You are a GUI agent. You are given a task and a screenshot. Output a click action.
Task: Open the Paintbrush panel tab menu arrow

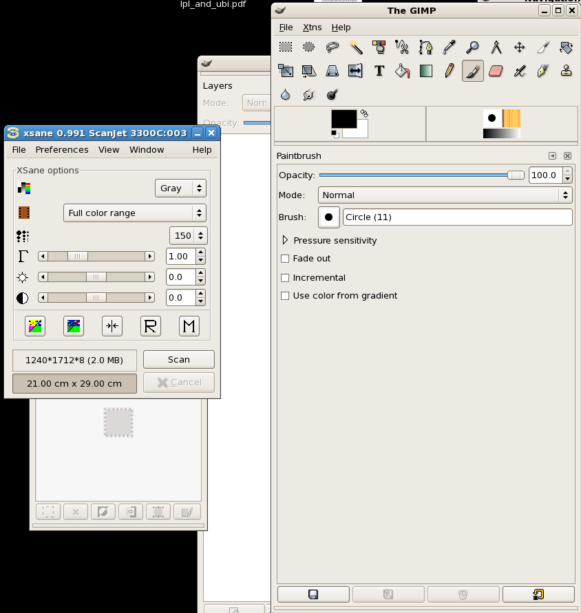tap(553, 156)
